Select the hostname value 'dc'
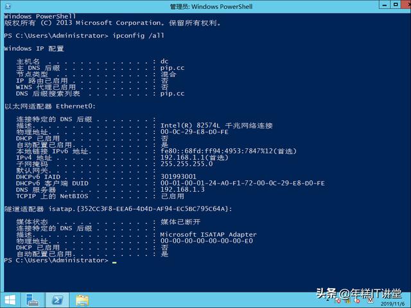 click(x=164, y=62)
